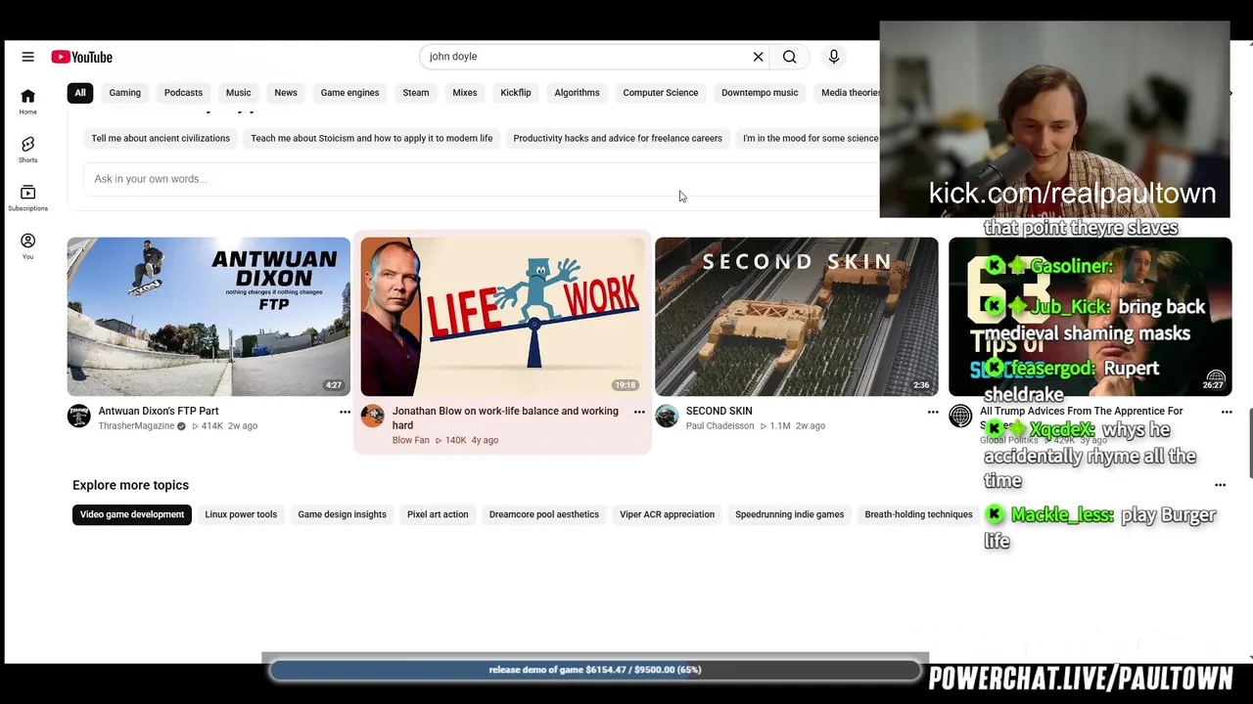Open options for Antwuan Dixon video
1253x704 pixels.
click(x=345, y=412)
